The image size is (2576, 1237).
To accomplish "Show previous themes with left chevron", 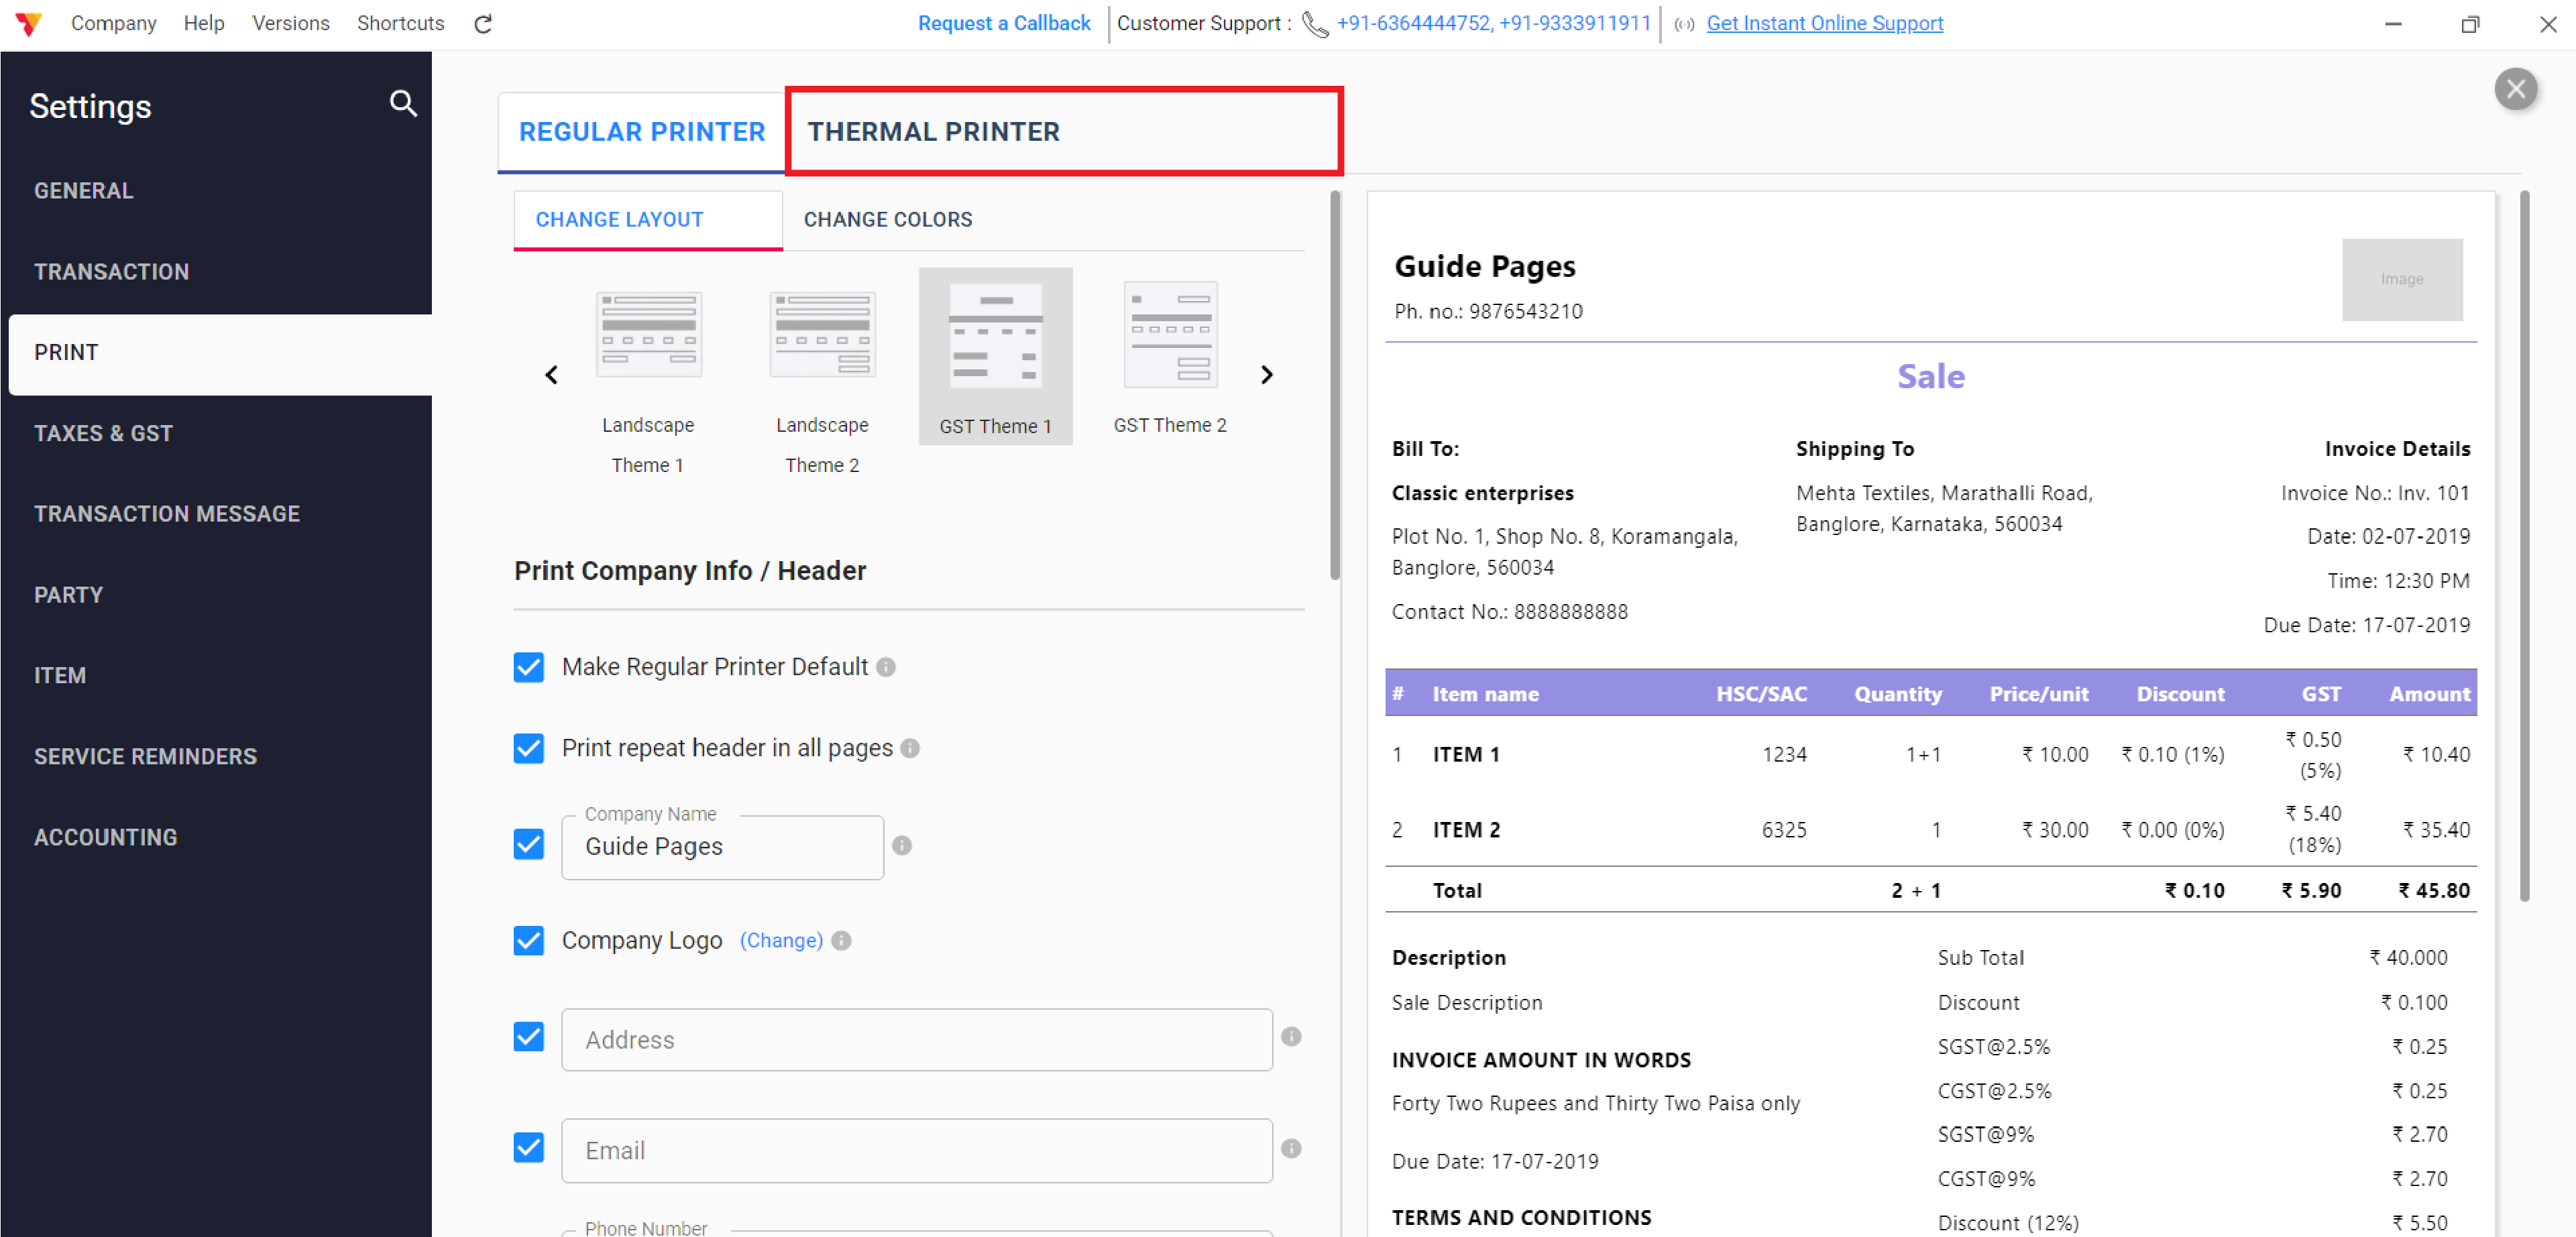I will pyautogui.click(x=551, y=375).
